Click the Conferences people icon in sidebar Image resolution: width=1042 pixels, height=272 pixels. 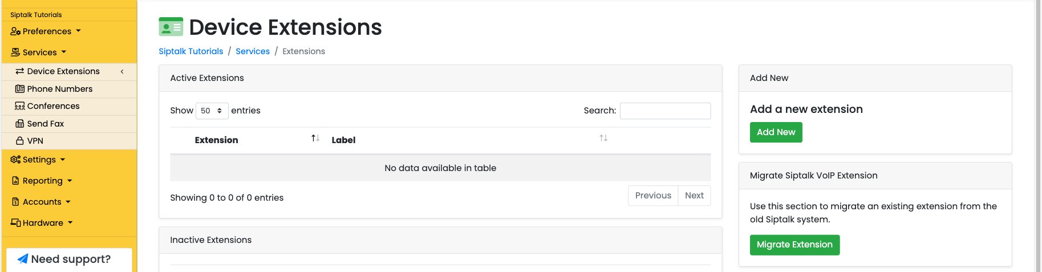(20, 106)
